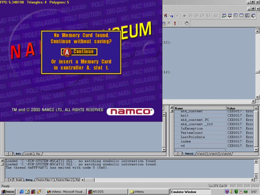Viewport: 260px width, 195px height.
Task: Open the Inicio start menu
Action: pyautogui.click(x=8, y=192)
